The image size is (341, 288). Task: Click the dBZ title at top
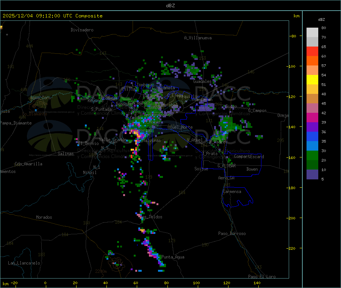[170, 6]
